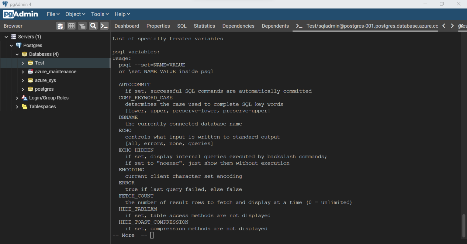Click the More prompt in the terminal
Screen dimensions: 467x244
pos(128,235)
